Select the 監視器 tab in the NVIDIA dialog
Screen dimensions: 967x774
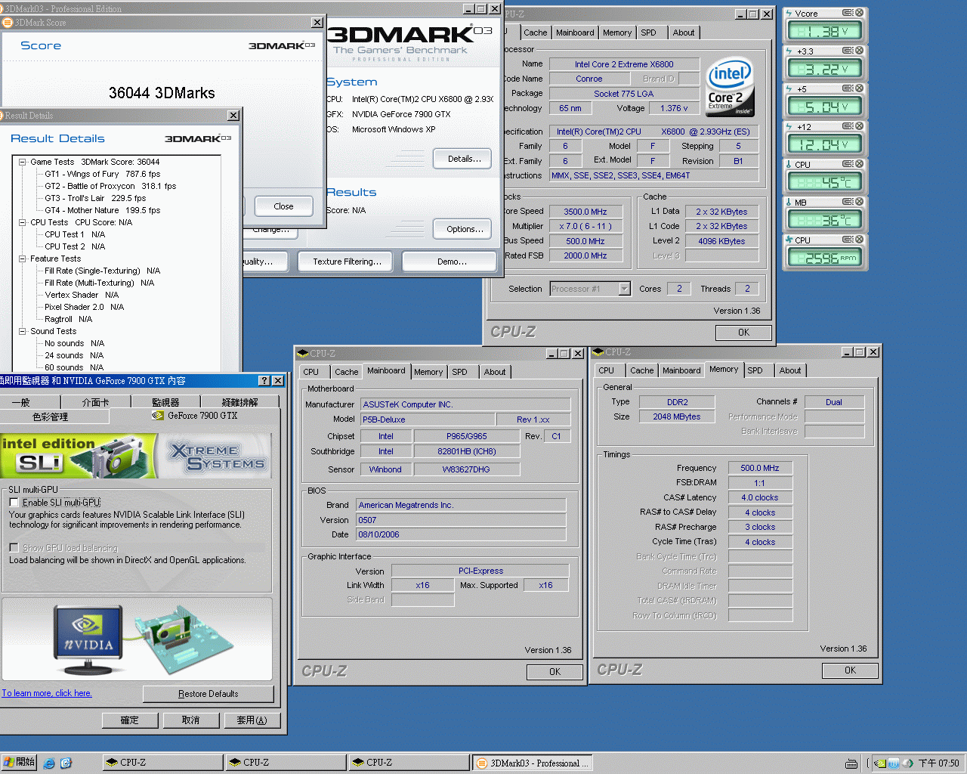[x=165, y=402]
